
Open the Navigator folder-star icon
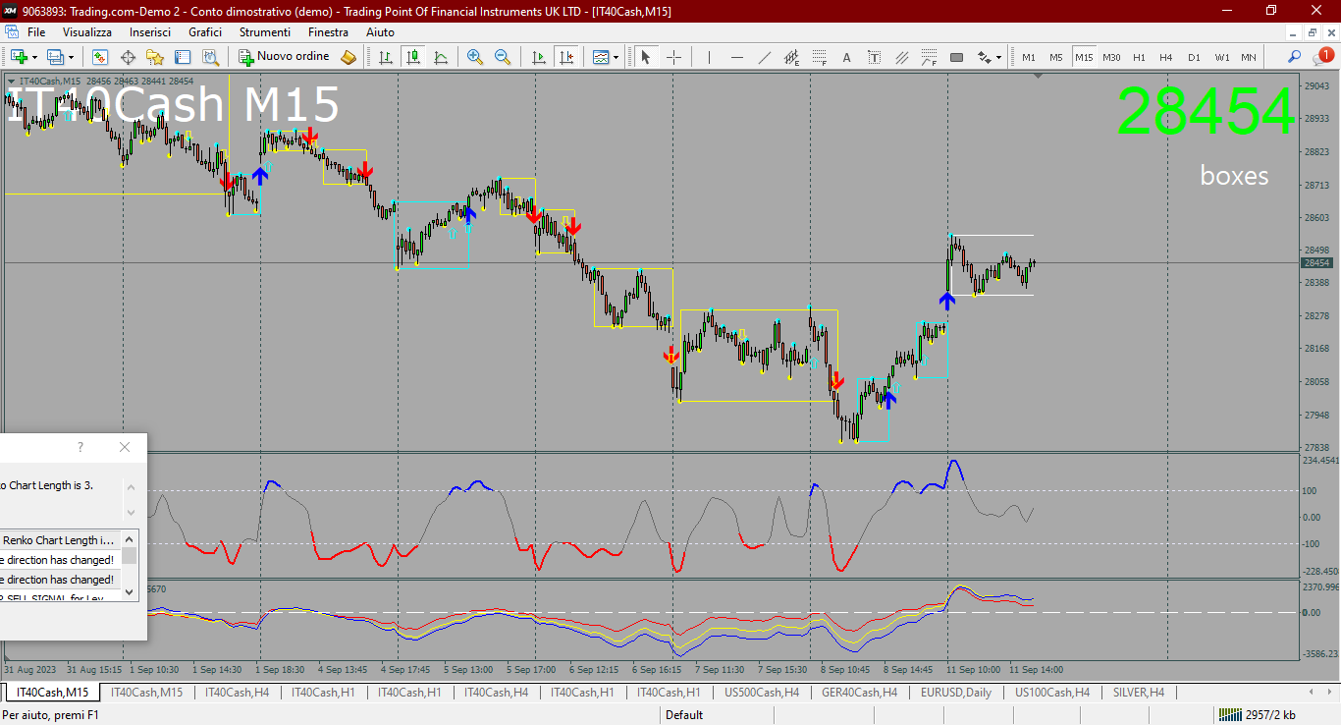click(155, 57)
